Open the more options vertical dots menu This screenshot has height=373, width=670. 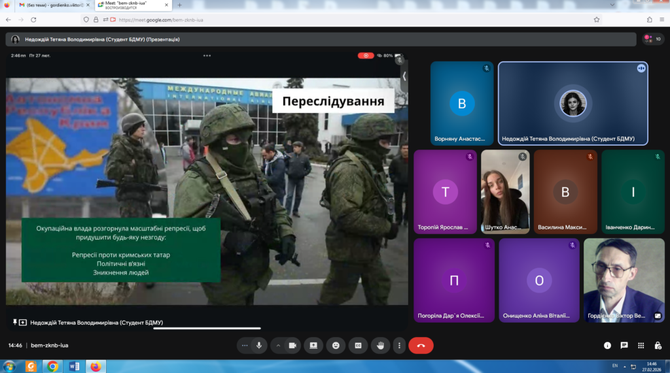(398, 346)
